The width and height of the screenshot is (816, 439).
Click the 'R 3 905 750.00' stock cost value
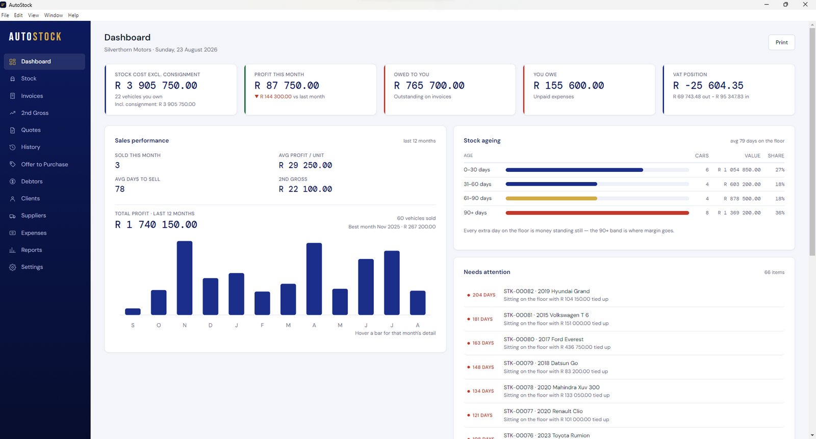tap(156, 86)
